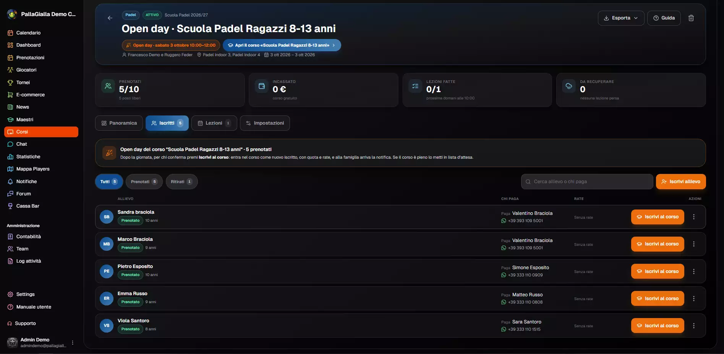This screenshot has width=724, height=354.
Task: Click the Cerca allievo search field
Action: tap(587, 182)
